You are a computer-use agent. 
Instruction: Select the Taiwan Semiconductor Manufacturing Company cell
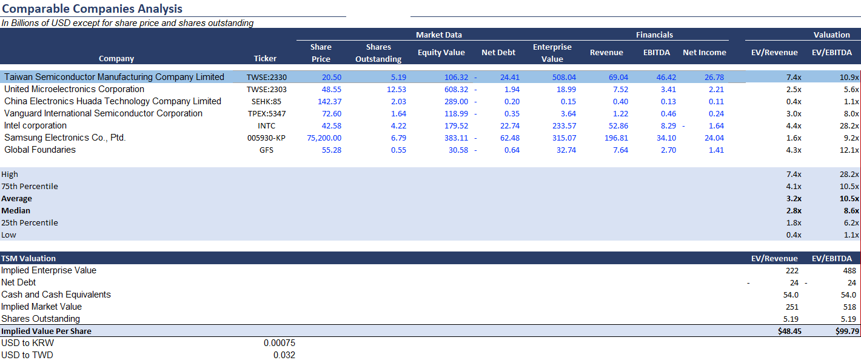pyautogui.click(x=114, y=77)
